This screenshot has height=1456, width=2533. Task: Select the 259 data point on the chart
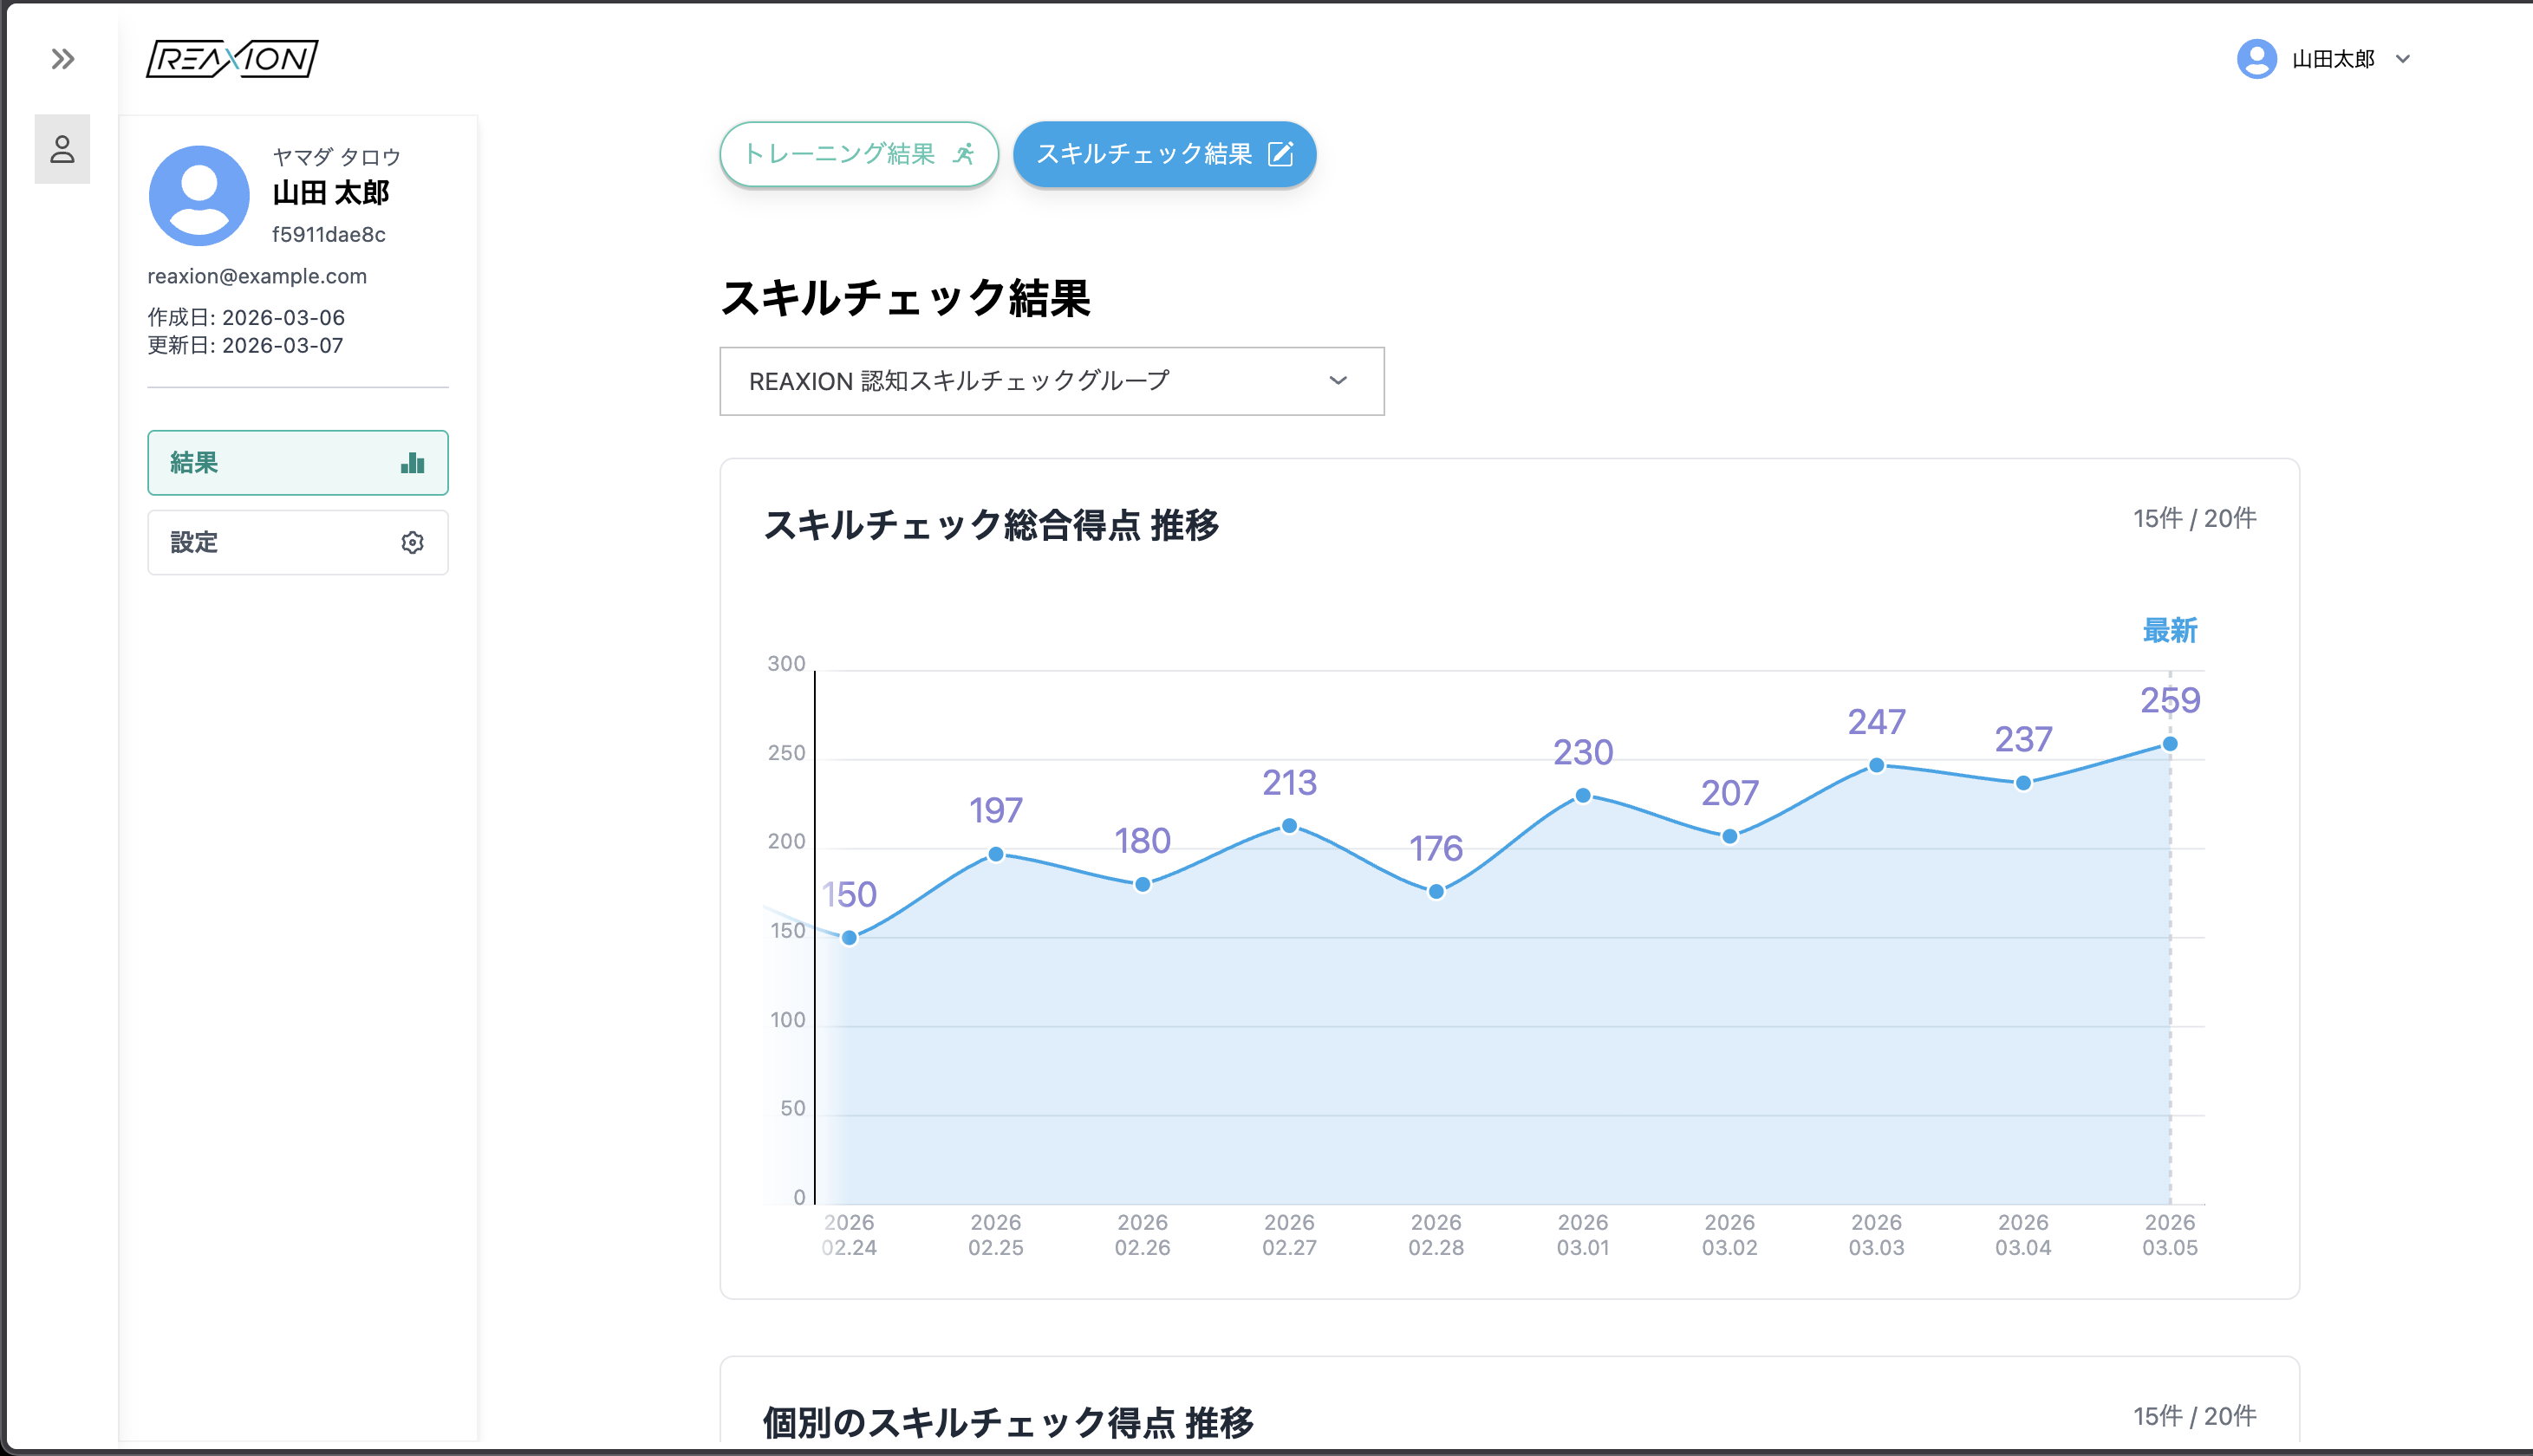(2170, 743)
